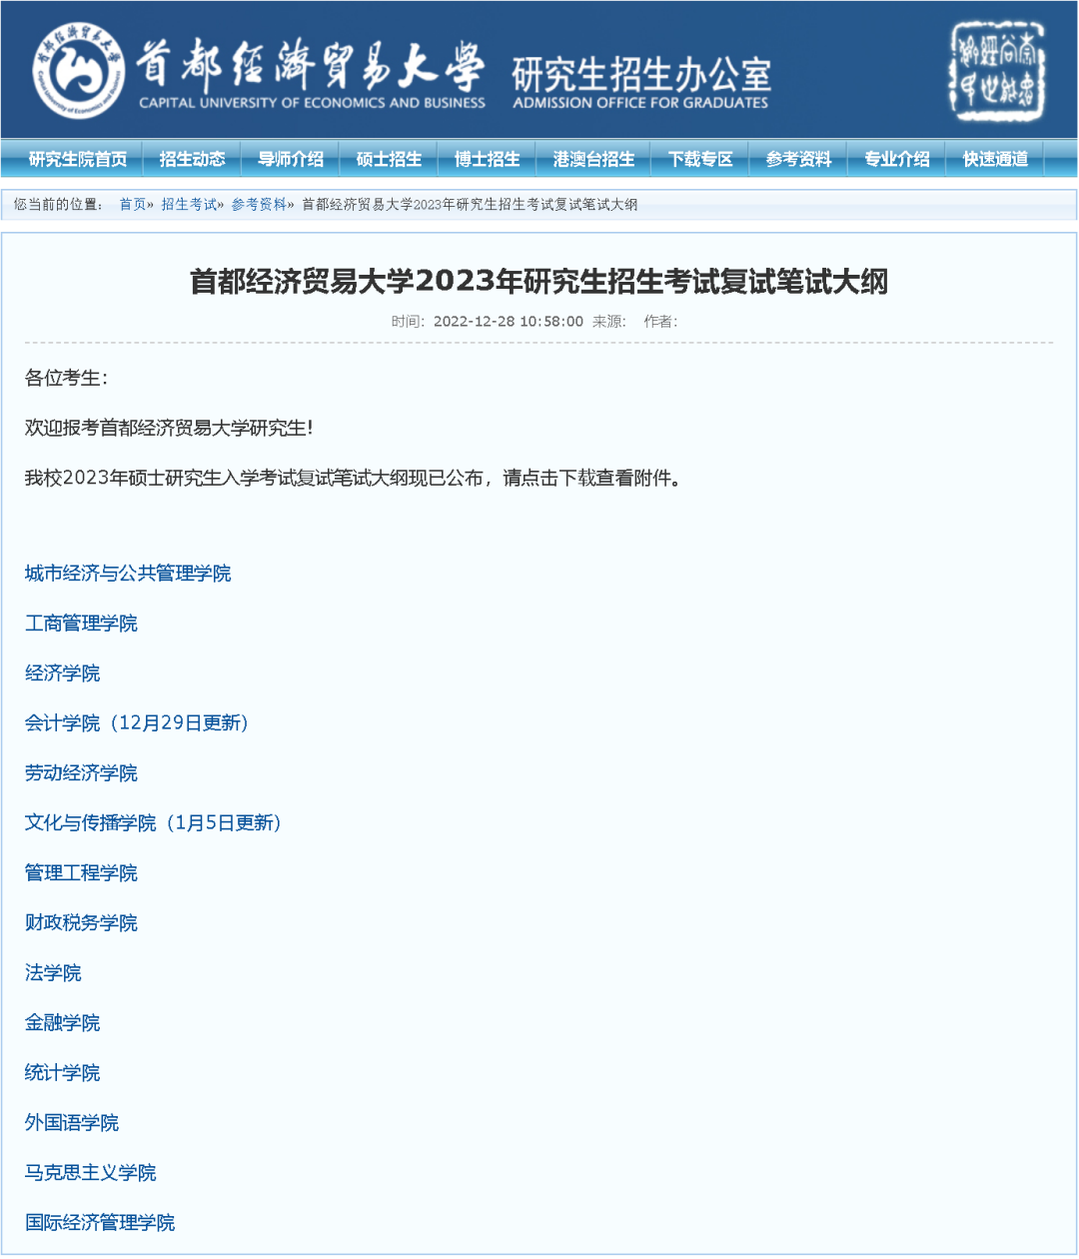Go to 硕士招生 in navigation bar
Image resolution: width=1079 pixels, height=1259 pixels.
coord(389,159)
